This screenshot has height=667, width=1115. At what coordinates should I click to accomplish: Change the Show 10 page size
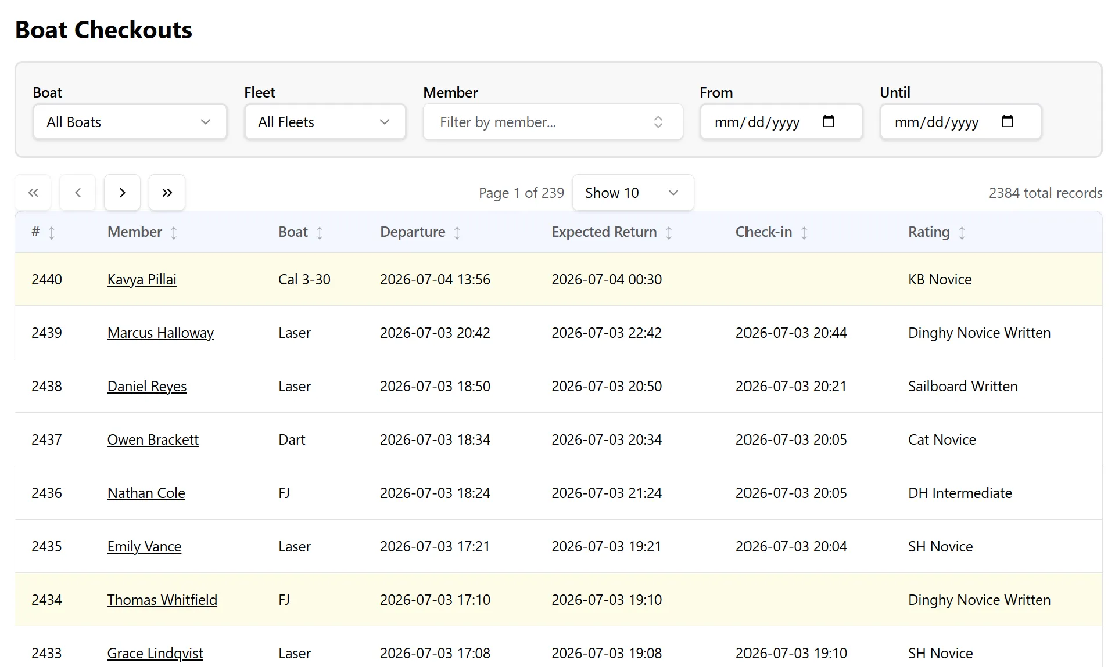point(633,193)
